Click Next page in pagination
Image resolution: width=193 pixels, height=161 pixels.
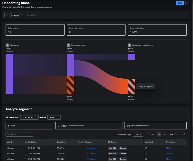173,134
